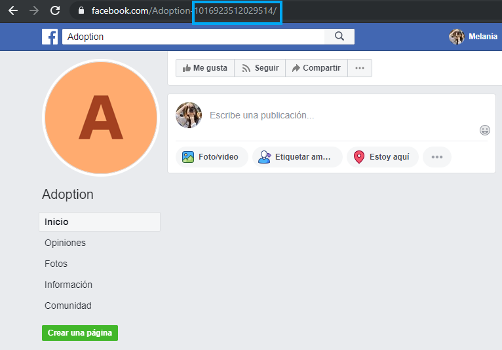Click the user avatar in post composer
Image resolution: width=502 pixels, height=350 pixels.
[x=189, y=115]
